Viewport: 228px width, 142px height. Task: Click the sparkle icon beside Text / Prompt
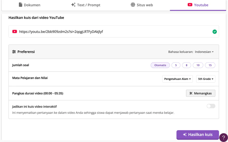click(73, 5)
